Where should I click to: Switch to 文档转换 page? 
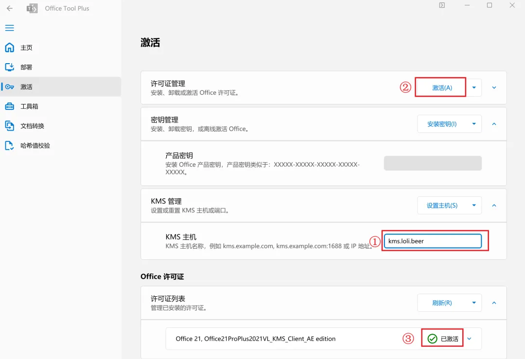[x=61, y=126]
